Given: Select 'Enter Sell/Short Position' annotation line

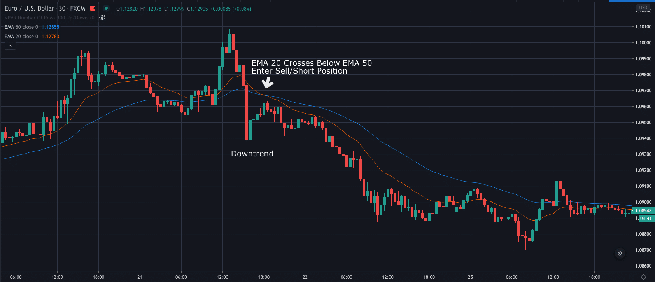Looking at the screenshot, I should point(299,71).
